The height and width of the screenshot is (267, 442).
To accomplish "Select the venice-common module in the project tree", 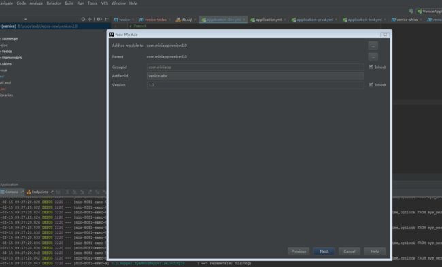I will point(10,39).
